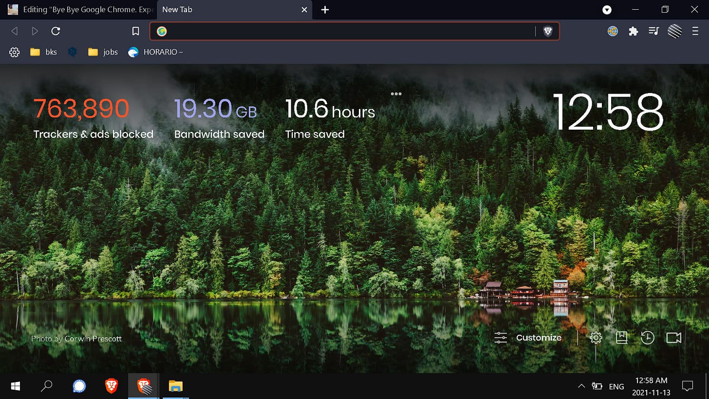Open the striped profile avatar menu
The width and height of the screenshot is (709, 399).
(x=674, y=31)
